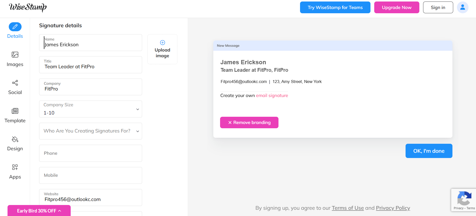Click the OK, I'm done button
The image size is (476, 216).
point(429,151)
